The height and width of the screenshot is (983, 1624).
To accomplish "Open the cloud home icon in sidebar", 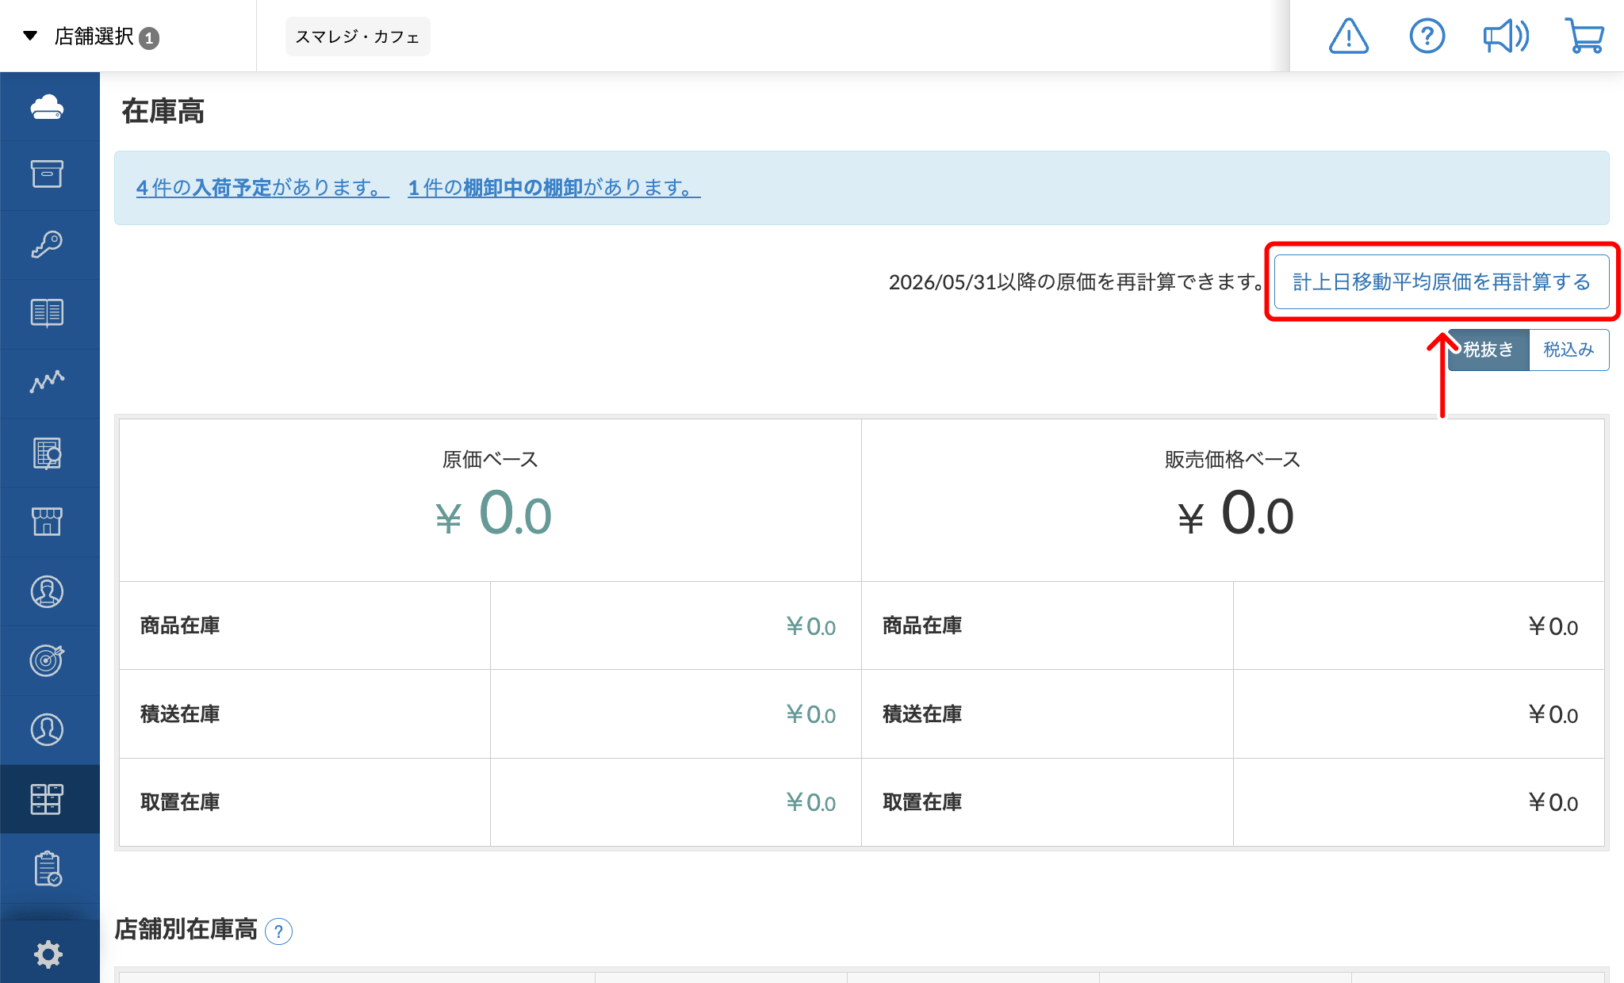I will point(48,106).
